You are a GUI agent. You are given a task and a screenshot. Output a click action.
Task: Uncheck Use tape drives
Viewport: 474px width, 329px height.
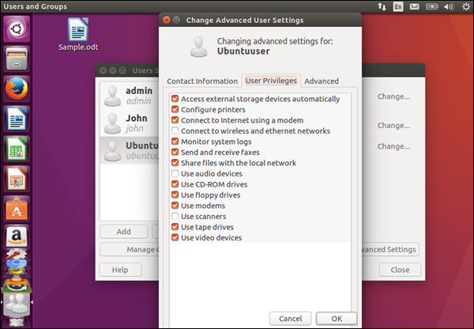(175, 227)
